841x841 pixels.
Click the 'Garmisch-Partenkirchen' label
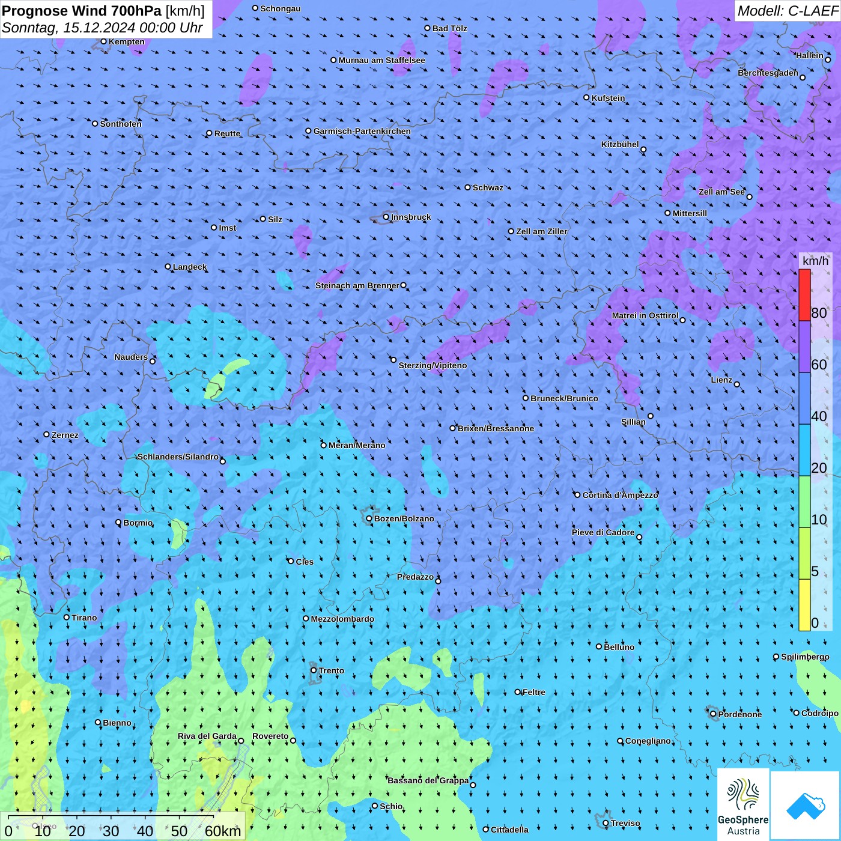pos(362,131)
